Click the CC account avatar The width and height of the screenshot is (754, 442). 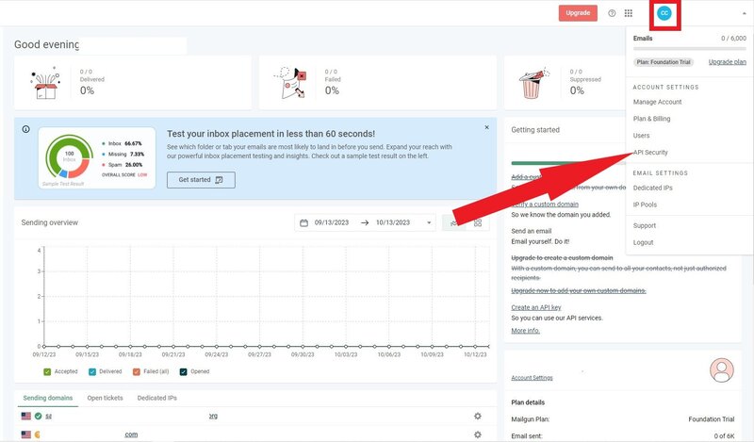pyautogui.click(x=664, y=13)
